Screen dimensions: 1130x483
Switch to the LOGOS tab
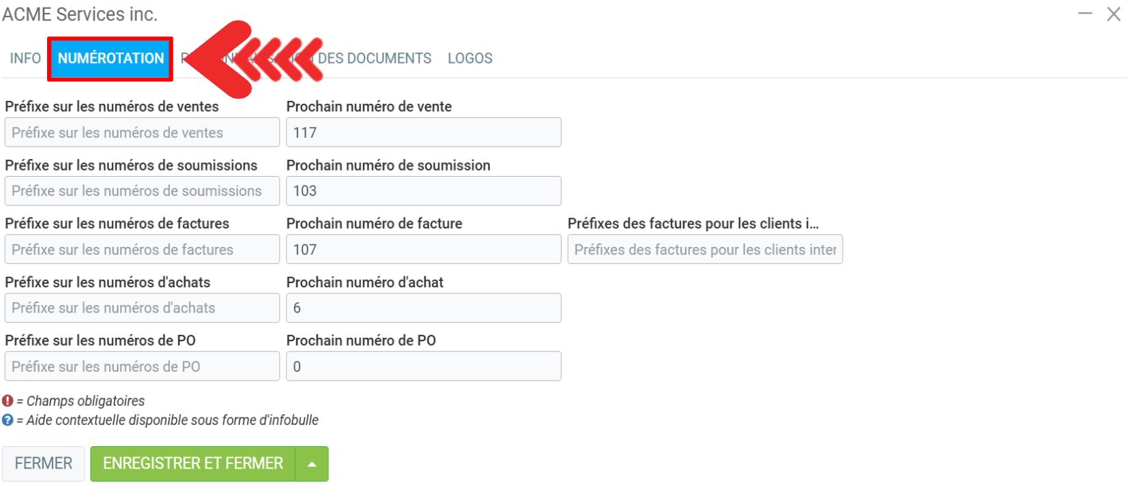point(469,59)
